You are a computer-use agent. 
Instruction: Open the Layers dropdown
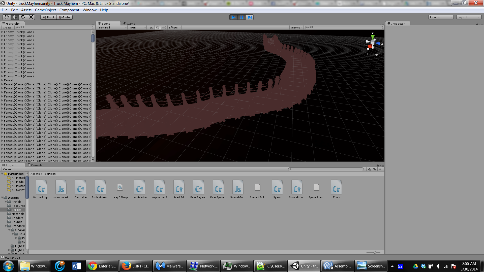pos(441,17)
